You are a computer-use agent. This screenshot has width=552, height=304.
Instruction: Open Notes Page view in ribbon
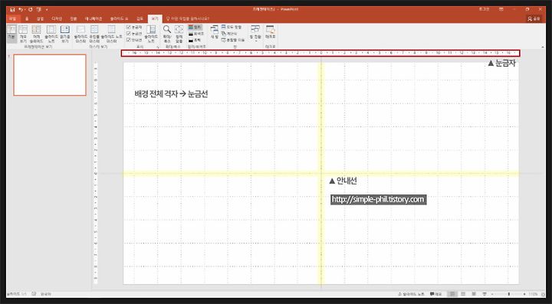tap(51, 34)
